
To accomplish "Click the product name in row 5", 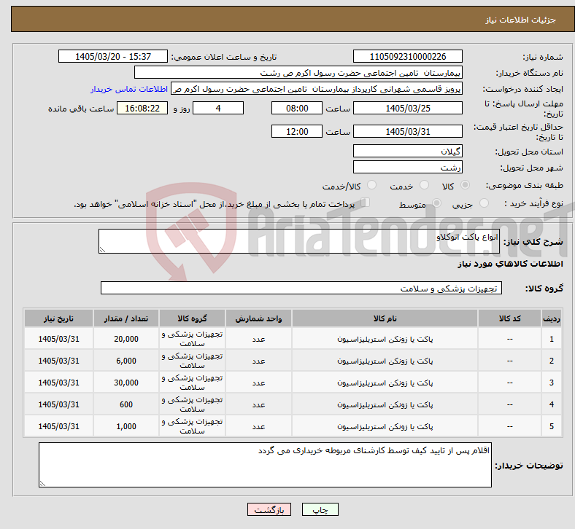I will click(385, 426).
